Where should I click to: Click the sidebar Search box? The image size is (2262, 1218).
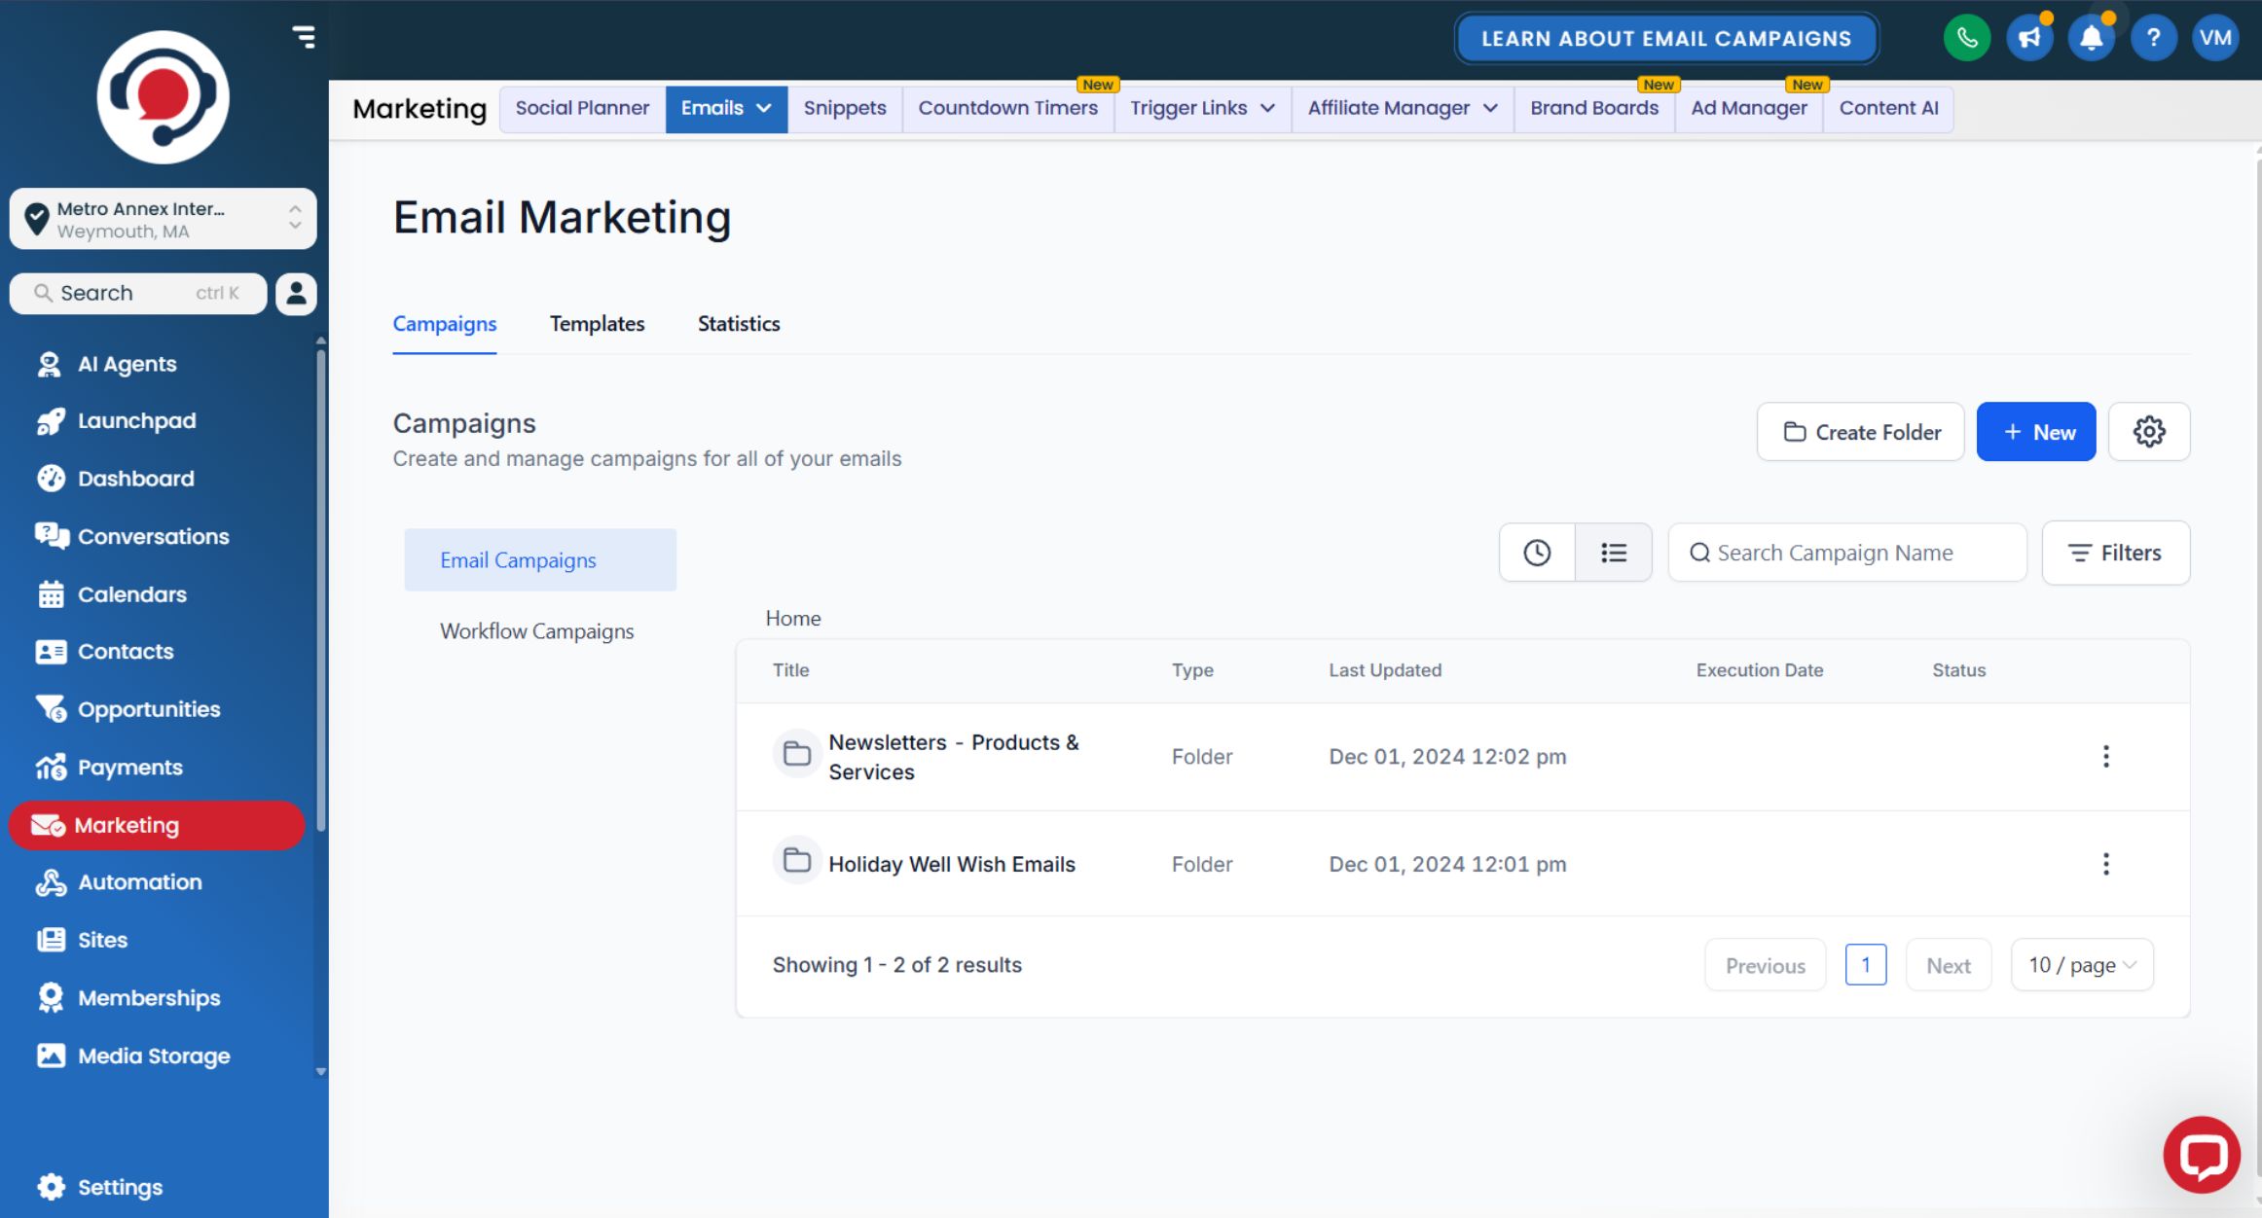pyautogui.click(x=138, y=293)
